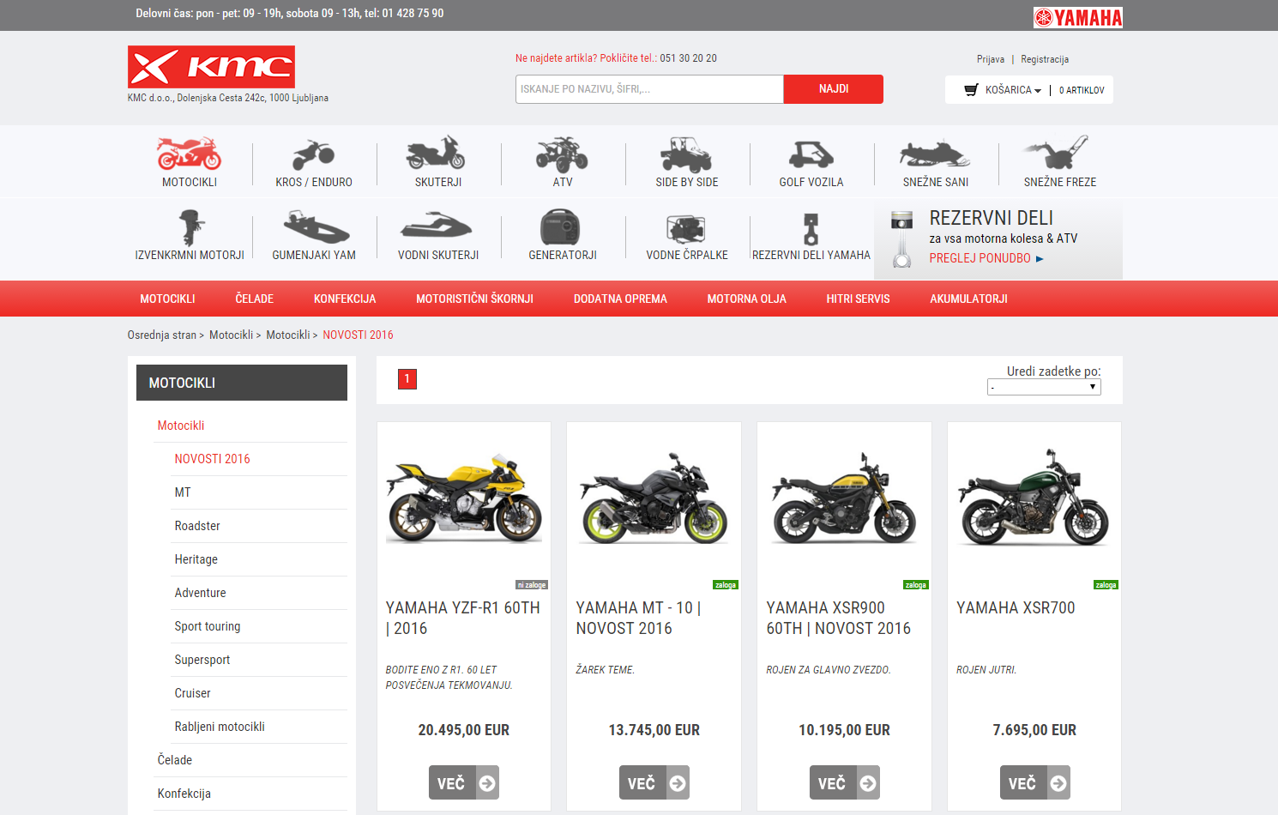
Task: Select Novosti 2016 in sidebar
Action: tap(212, 459)
